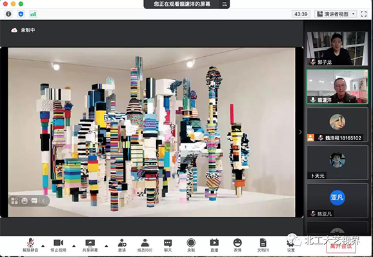The height and width of the screenshot is (257, 373).
Task: Click the red leave meeting button
Action: coord(341,246)
